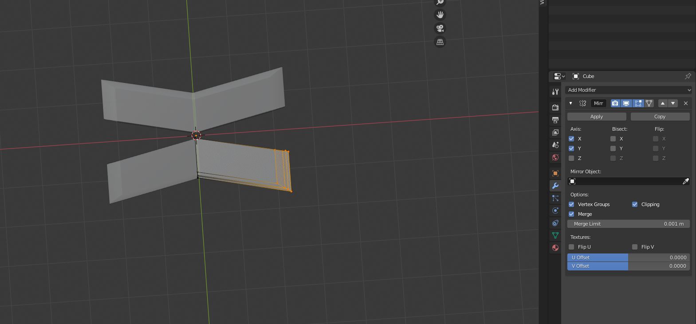Collapse the Mirror modifier panel triangle

pyautogui.click(x=571, y=103)
